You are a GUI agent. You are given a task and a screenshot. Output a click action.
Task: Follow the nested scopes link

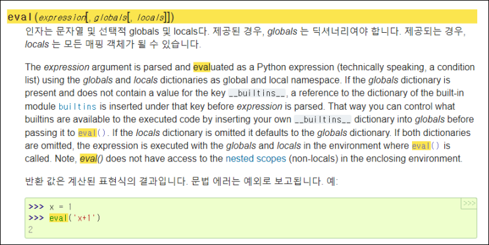pyautogui.click(x=256, y=158)
